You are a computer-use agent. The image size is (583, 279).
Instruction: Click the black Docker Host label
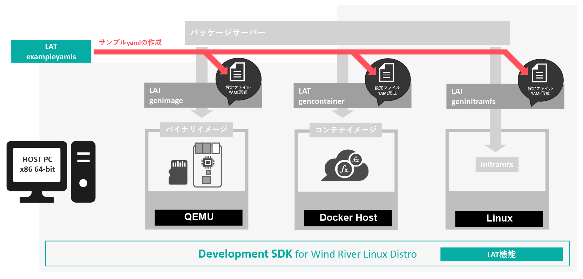click(348, 218)
